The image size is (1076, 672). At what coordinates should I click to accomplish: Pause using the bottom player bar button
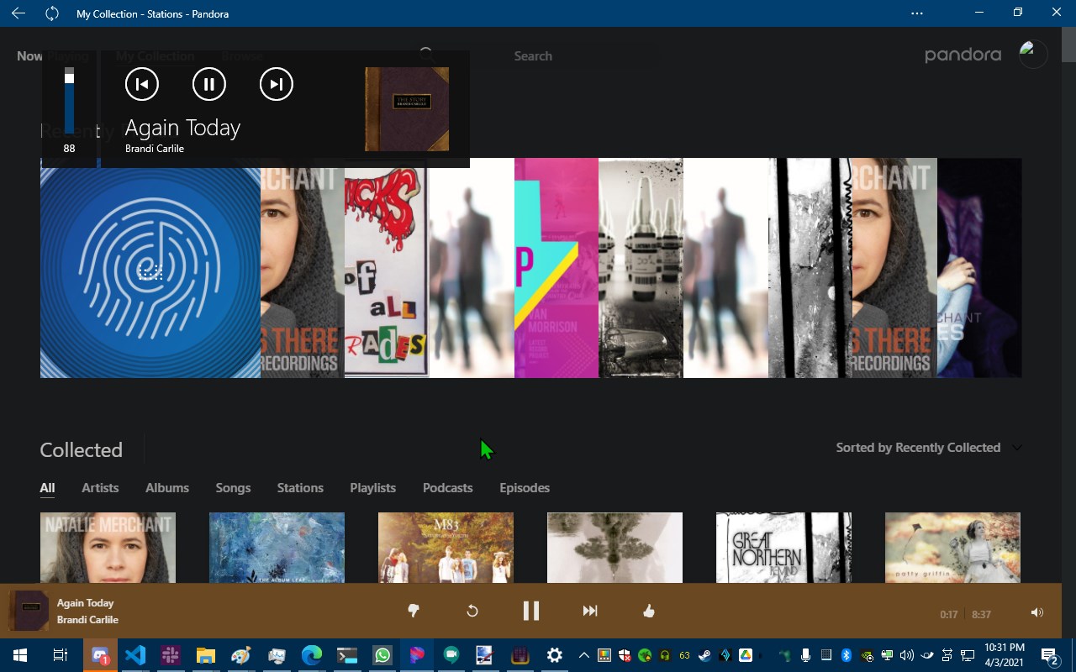coord(531,611)
